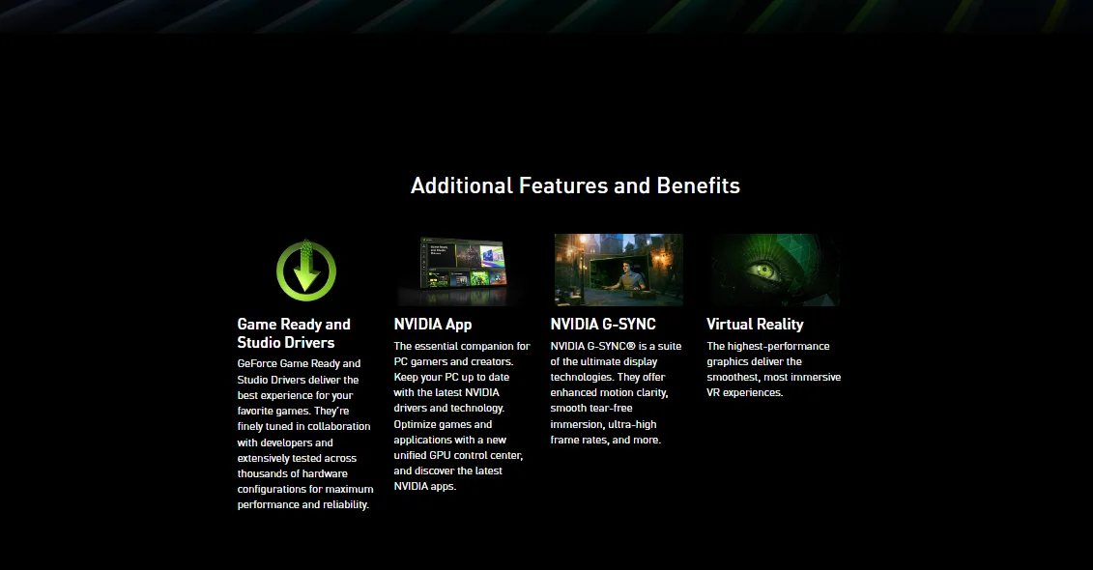This screenshot has width=1093, height=570.
Task: Click the Additional Features and Benefits title
Action: click(575, 185)
